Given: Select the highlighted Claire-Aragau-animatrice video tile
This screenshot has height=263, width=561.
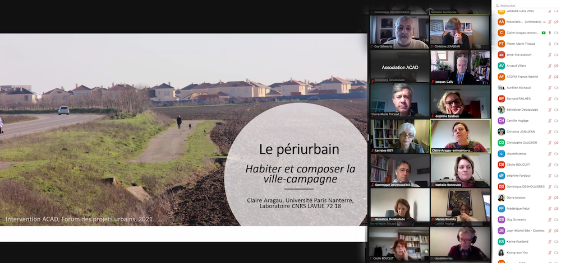Looking at the screenshot, I should 460,136.
